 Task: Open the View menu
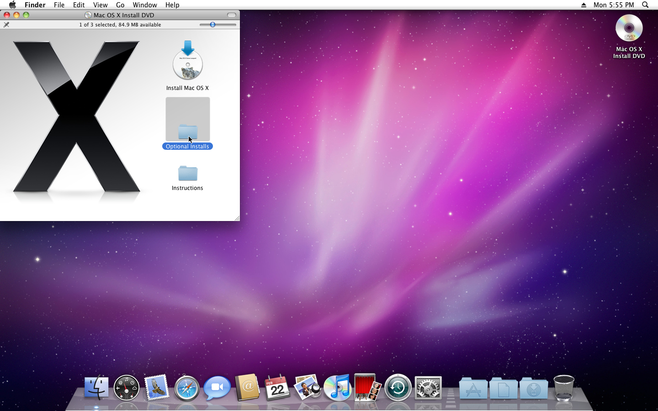coord(100,5)
